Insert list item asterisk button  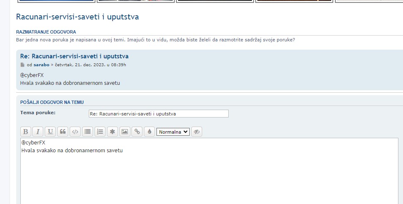(x=112, y=132)
